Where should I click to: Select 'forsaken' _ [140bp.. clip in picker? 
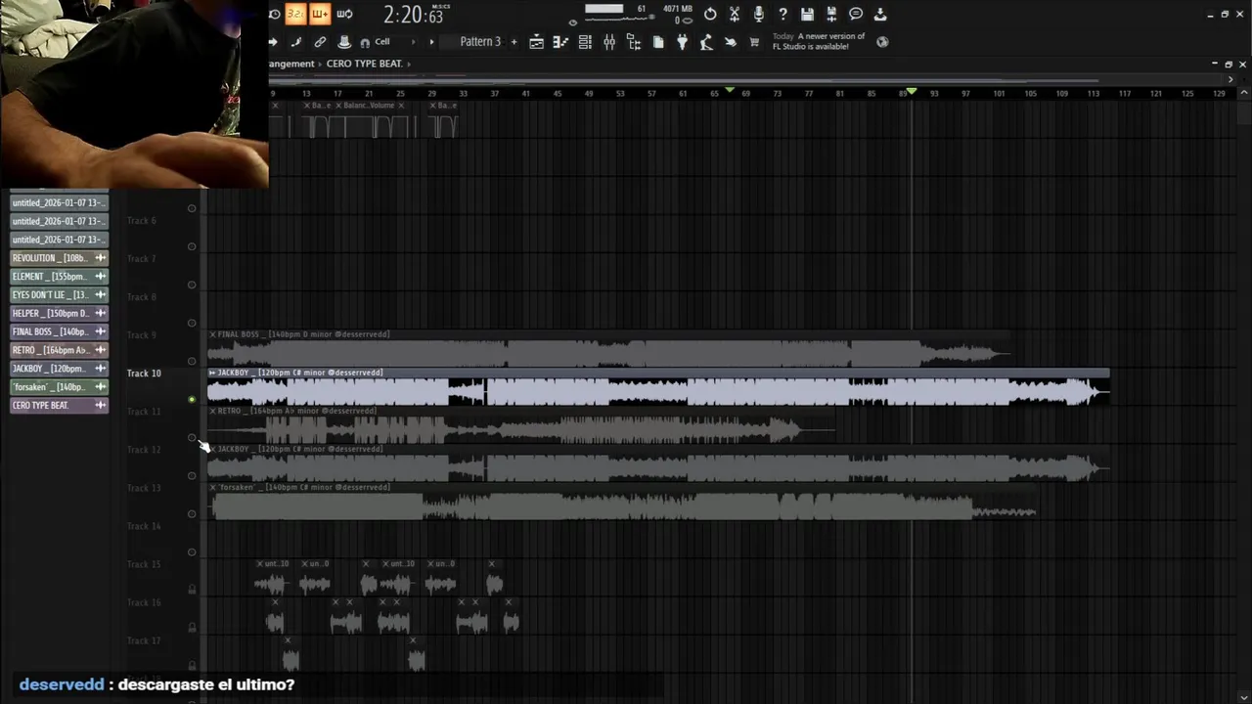(59, 387)
